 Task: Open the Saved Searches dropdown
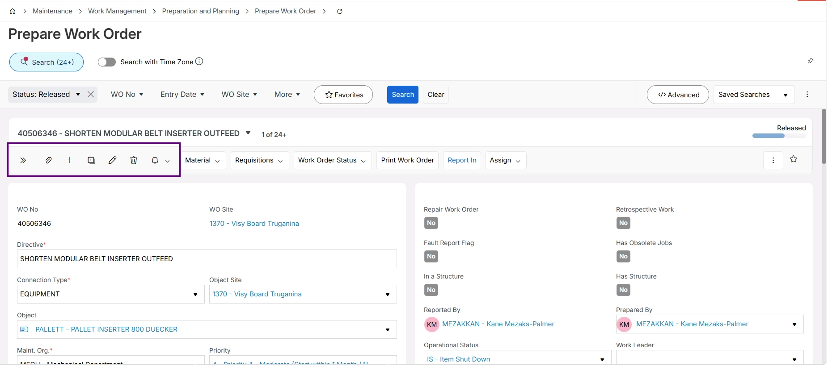(754, 95)
